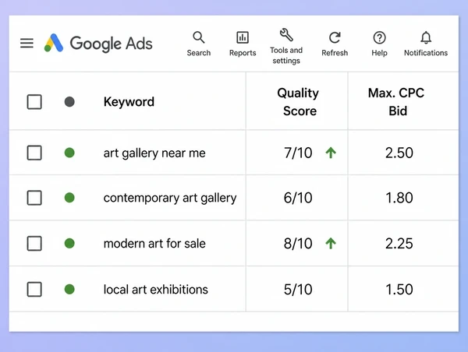The height and width of the screenshot is (352, 468).
Task: Open the Notifications bell icon
Action: pos(426,37)
